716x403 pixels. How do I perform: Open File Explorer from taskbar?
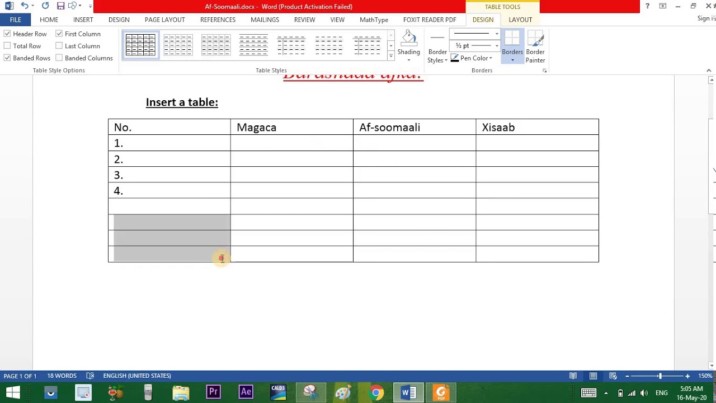181,392
